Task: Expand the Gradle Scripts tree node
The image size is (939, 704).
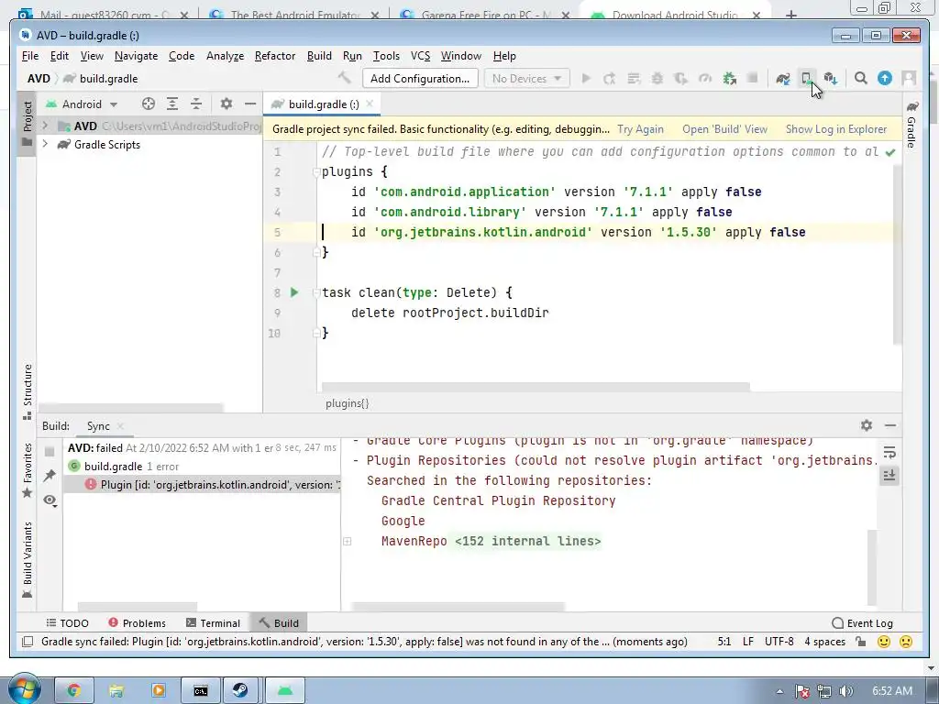Action: pyautogui.click(x=45, y=144)
